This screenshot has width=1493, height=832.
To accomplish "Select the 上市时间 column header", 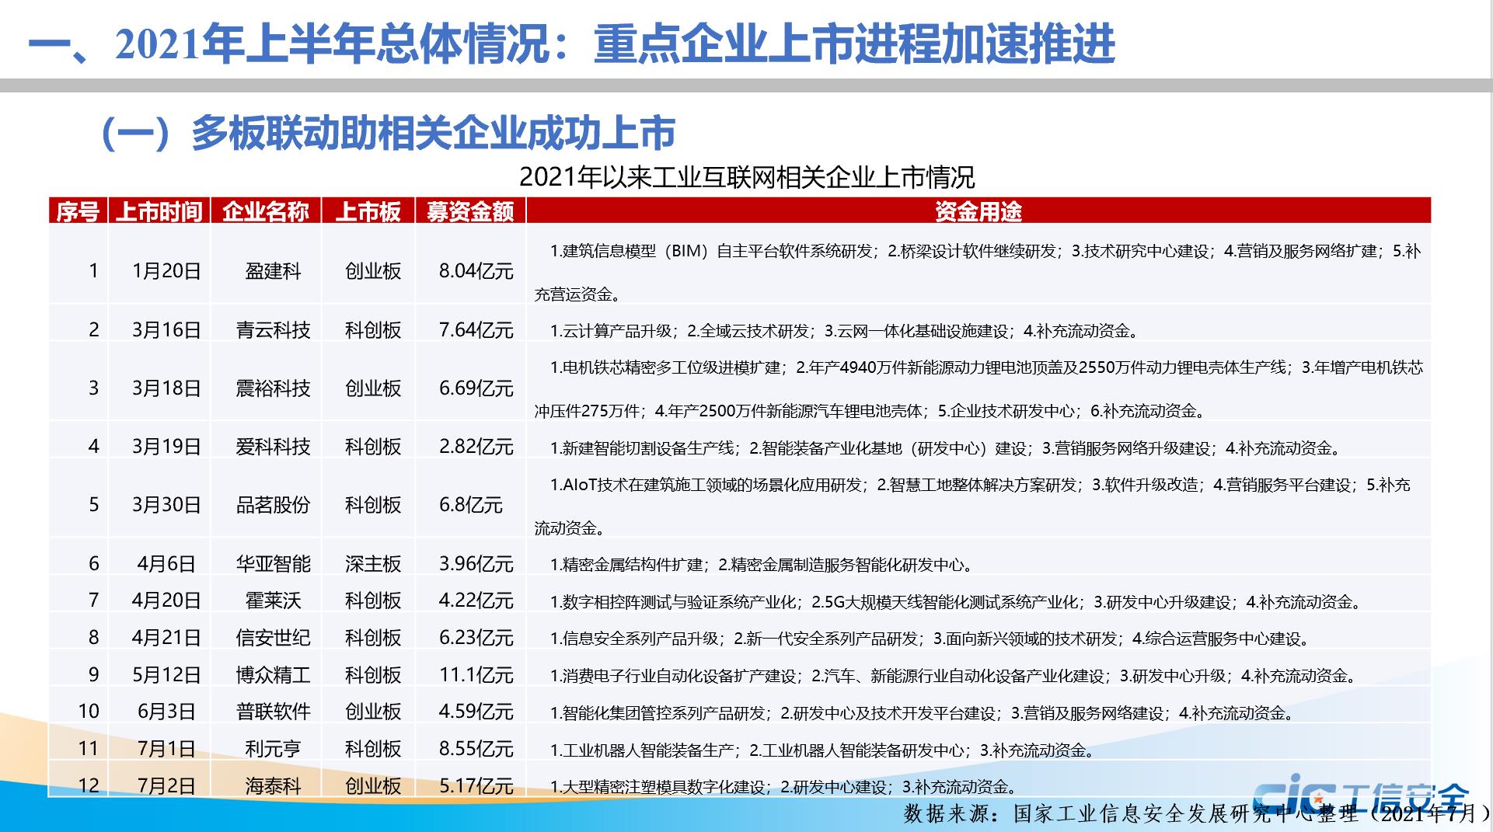I will tap(159, 211).
